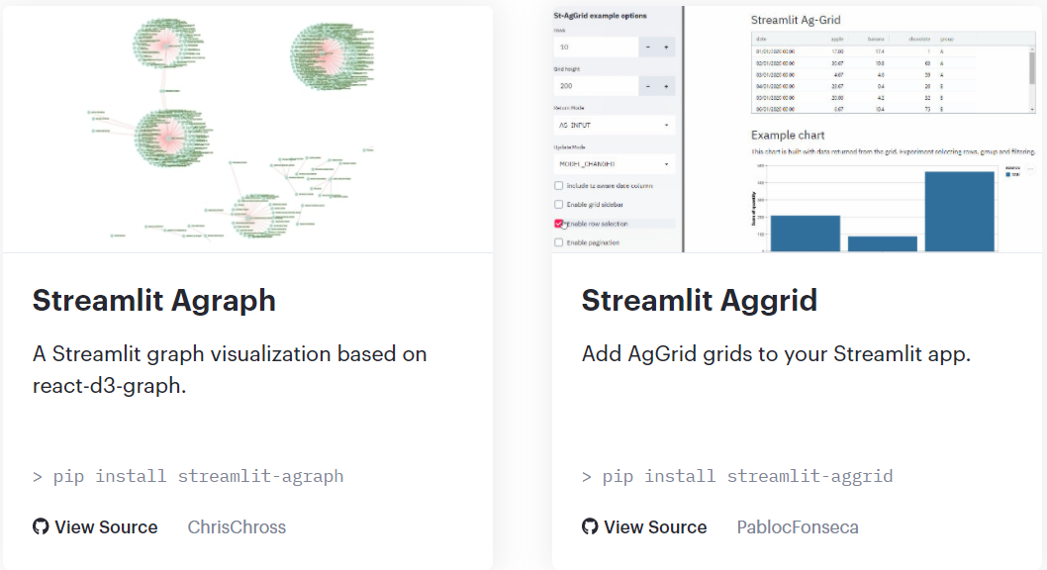This screenshot has width=1047, height=570.
Task: Uncheck the Enable row selection checkbox
Action: coord(558,223)
